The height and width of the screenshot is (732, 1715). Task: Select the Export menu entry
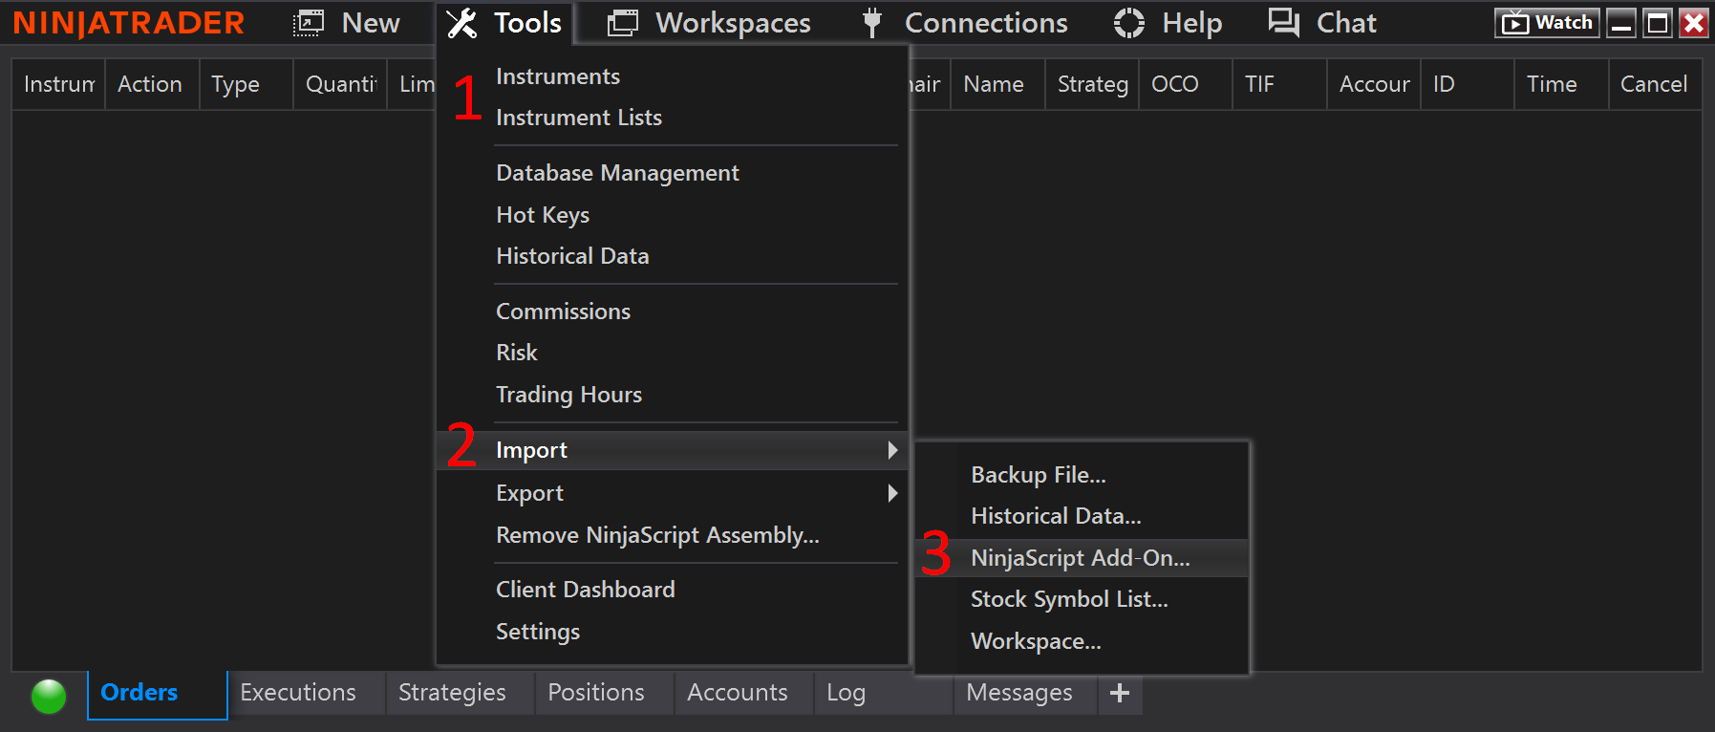tap(529, 493)
